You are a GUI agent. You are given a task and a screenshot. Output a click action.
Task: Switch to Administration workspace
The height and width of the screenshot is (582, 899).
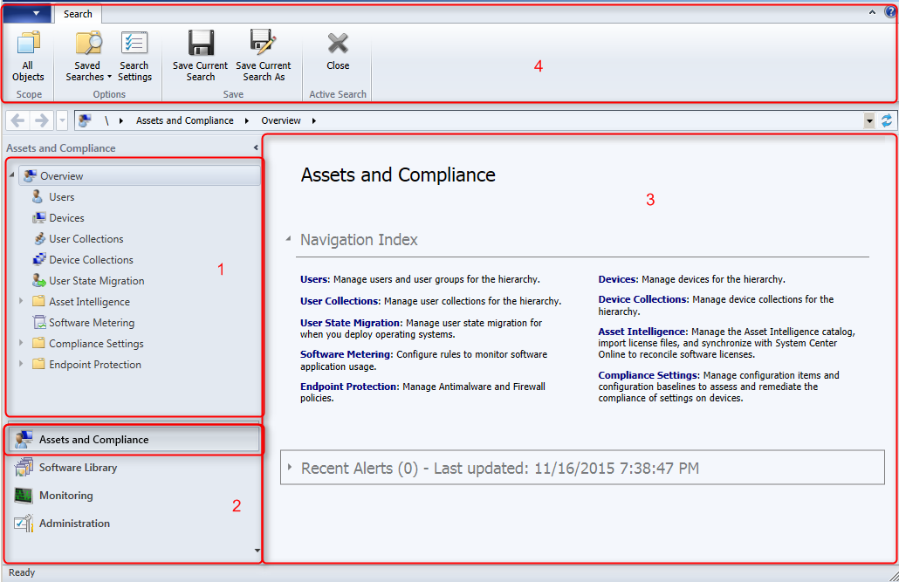click(x=134, y=524)
